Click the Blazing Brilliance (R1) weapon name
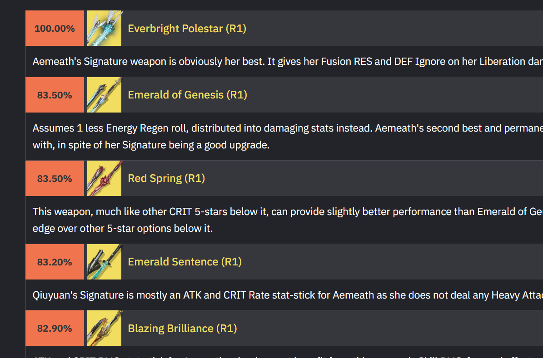The height and width of the screenshot is (358, 543). (182, 328)
